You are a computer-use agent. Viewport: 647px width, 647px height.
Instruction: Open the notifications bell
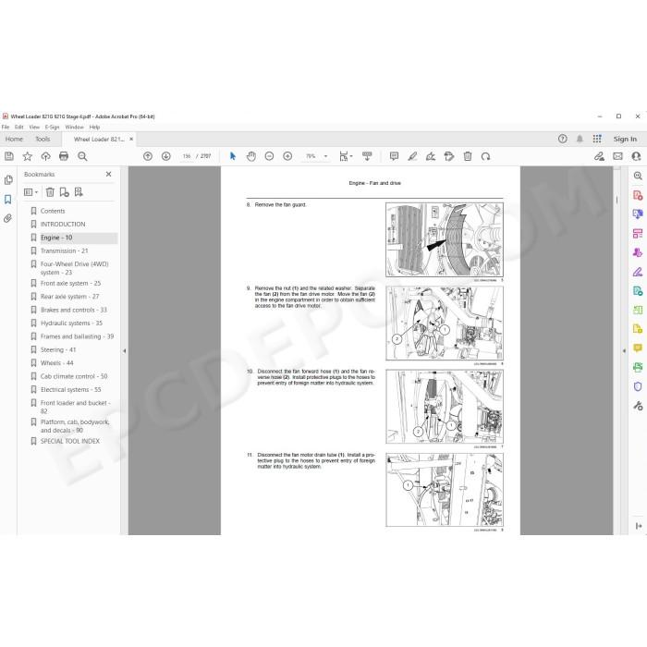(x=580, y=139)
